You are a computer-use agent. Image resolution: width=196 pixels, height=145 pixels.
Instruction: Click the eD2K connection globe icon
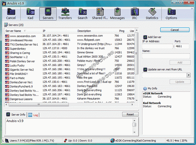point(113,140)
